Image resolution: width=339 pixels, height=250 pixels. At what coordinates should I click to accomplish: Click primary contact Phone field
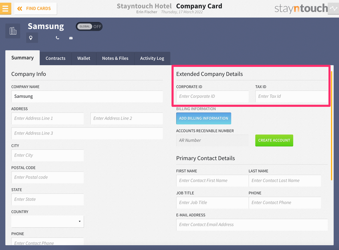tap(285, 203)
